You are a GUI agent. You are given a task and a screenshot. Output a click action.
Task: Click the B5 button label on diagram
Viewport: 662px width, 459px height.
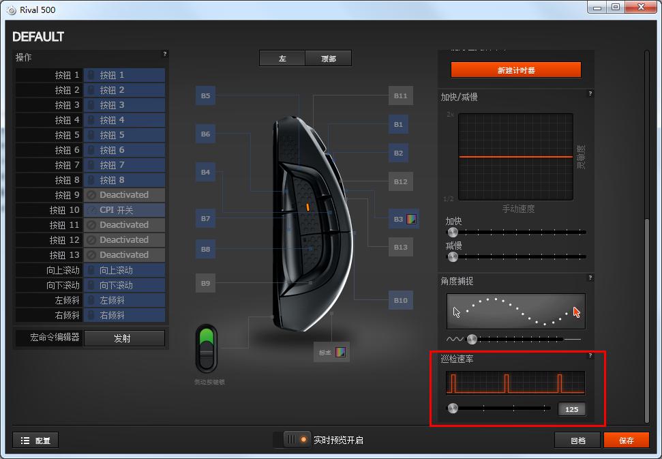pyautogui.click(x=205, y=96)
